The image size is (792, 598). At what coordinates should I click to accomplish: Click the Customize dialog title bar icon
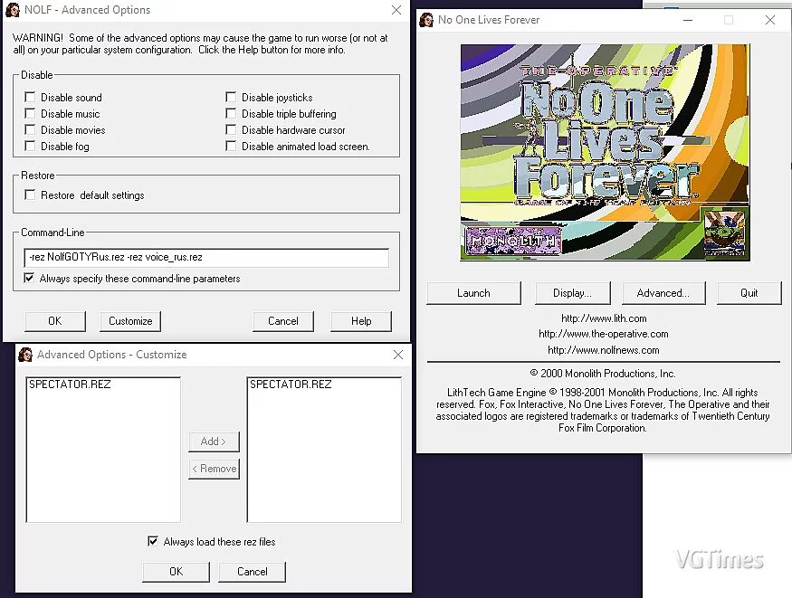coord(25,355)
